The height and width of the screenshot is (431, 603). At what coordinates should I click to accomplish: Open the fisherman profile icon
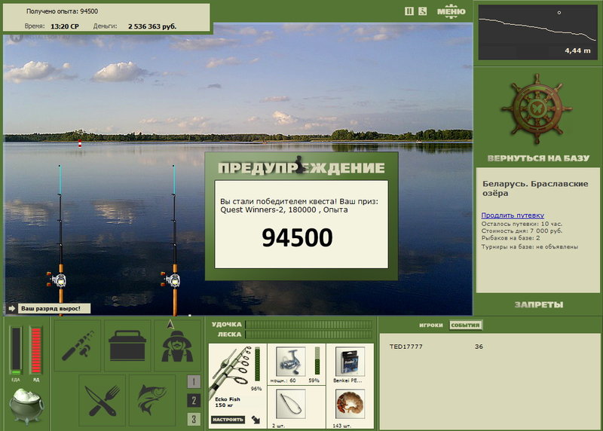(x=177, y=345)
